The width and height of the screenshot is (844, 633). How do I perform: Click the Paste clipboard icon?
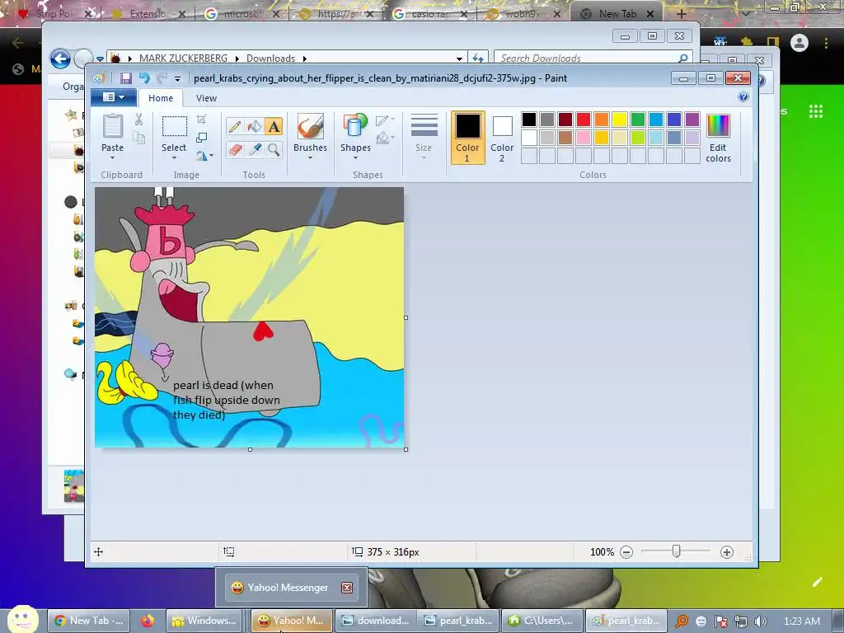tap(112, 126)
